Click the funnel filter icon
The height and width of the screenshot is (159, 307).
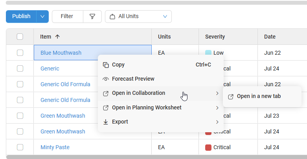[92, 16]
